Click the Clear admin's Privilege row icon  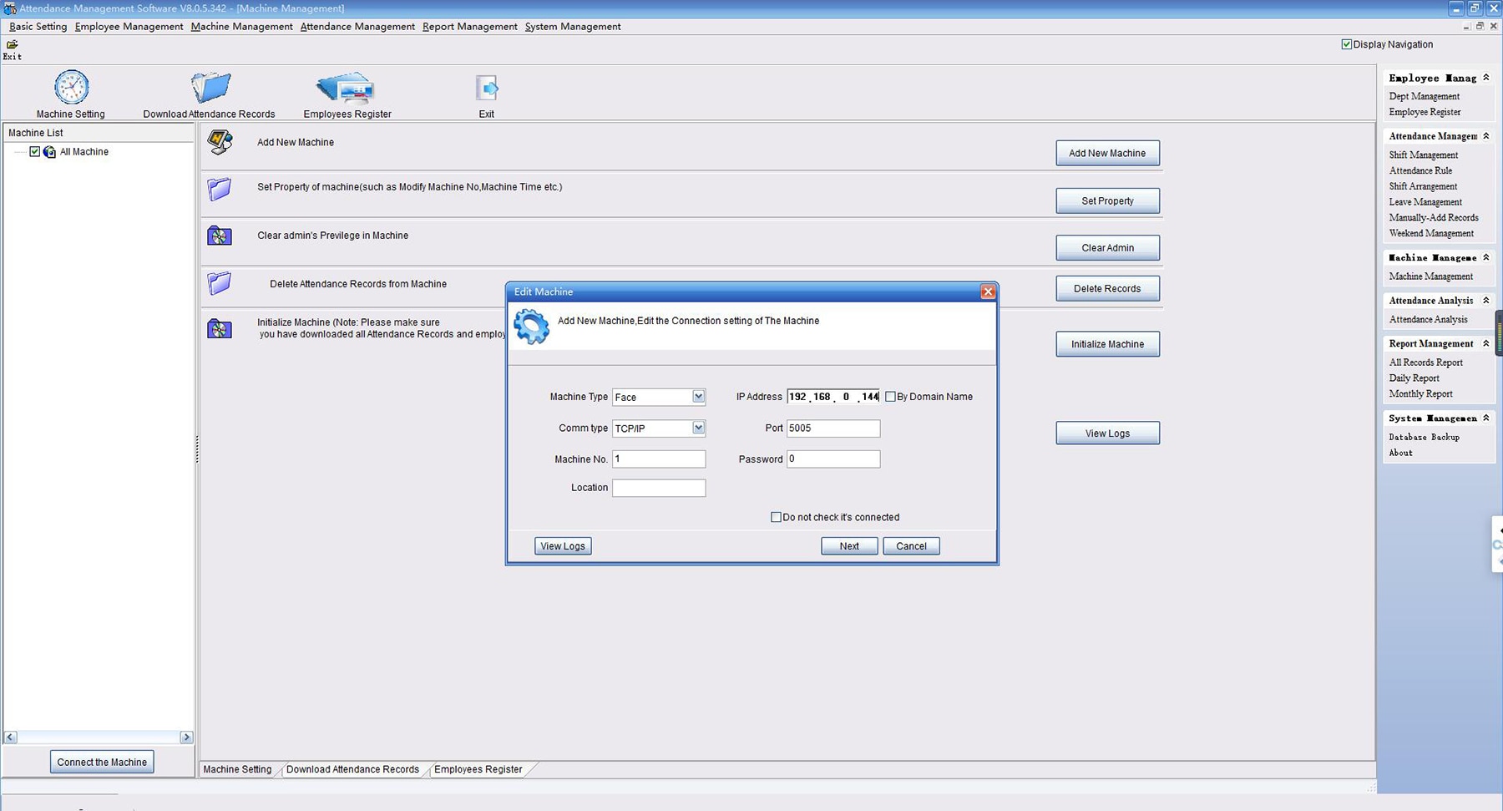220,236
